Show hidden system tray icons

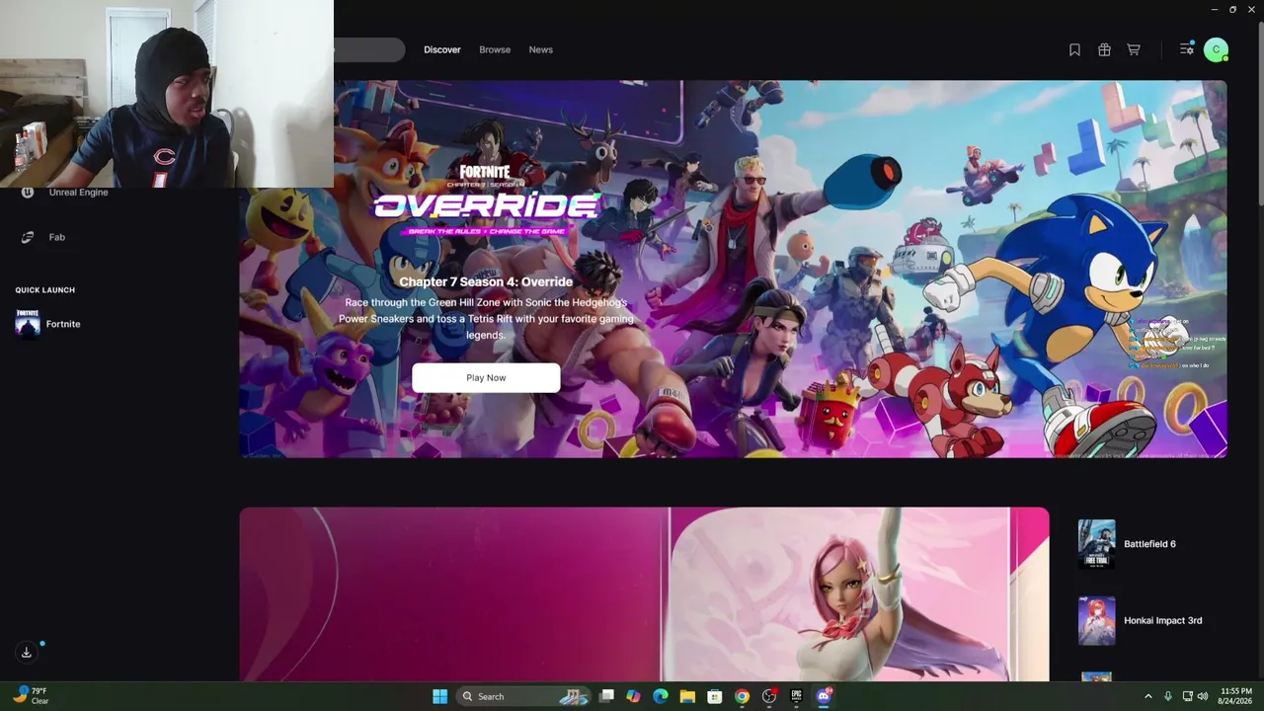(1147, 696)
